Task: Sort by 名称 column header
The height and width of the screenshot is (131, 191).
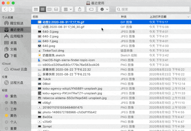Action: pos(36,17)
